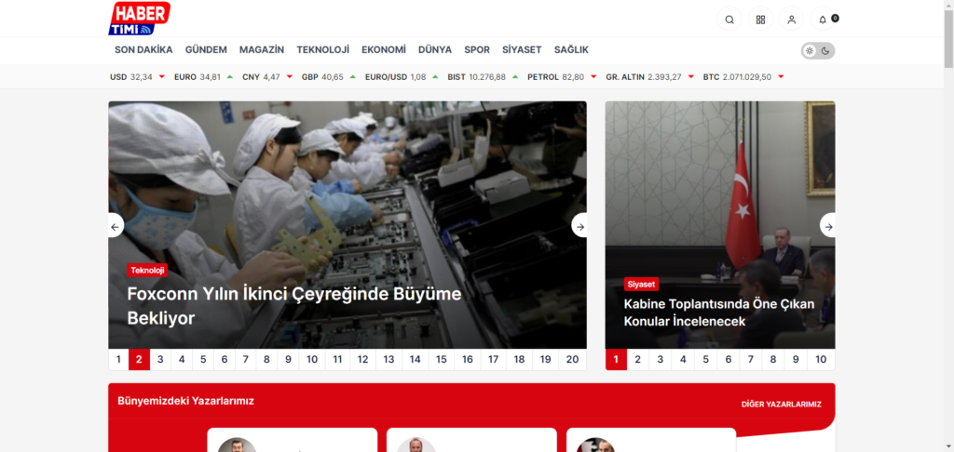Click the Teknoloji category badge
The width and height of the screenshot is (954, 452).
pos(147,271)
